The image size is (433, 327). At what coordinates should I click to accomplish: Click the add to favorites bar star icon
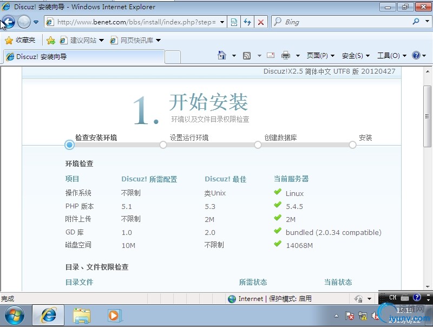51,41
